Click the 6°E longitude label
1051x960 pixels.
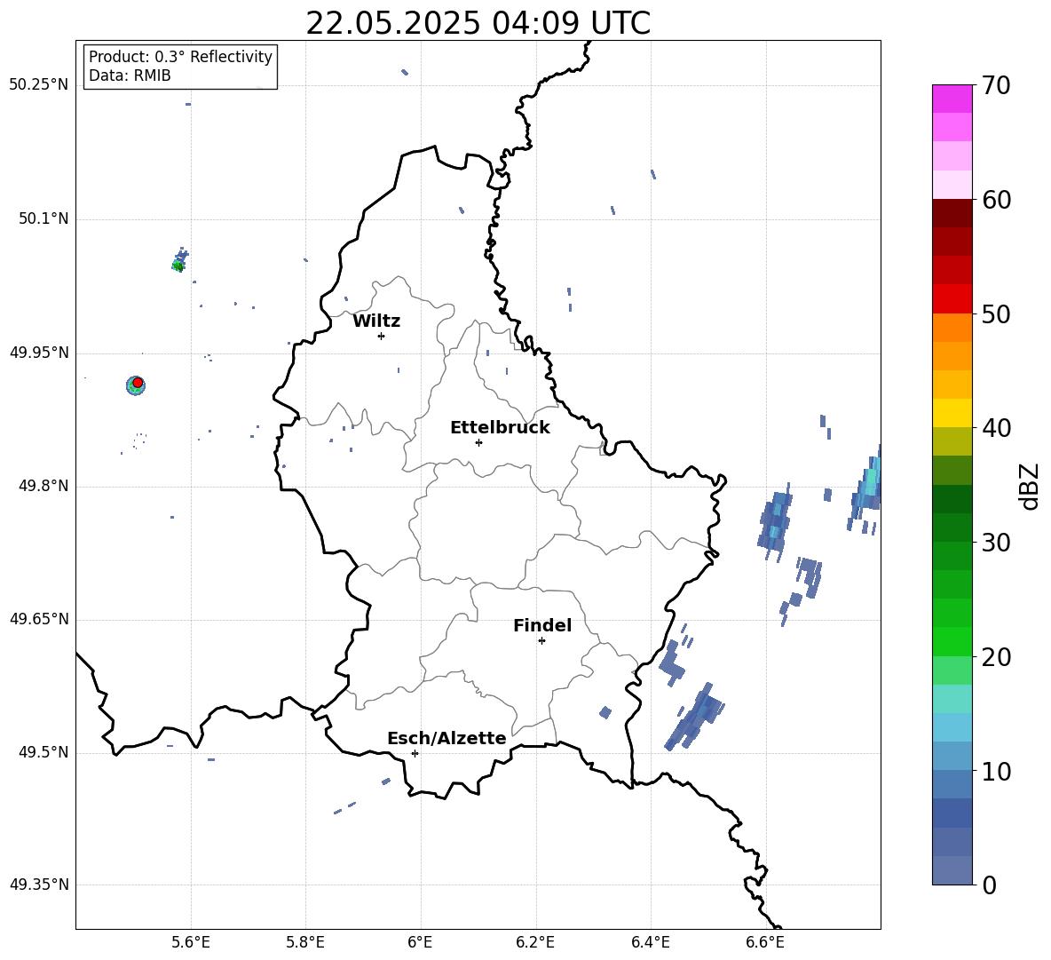(x=420, y=942)
